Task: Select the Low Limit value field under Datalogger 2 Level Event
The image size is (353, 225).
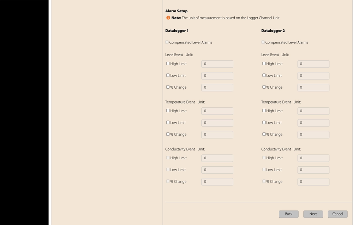Action: tap(313, 76)
